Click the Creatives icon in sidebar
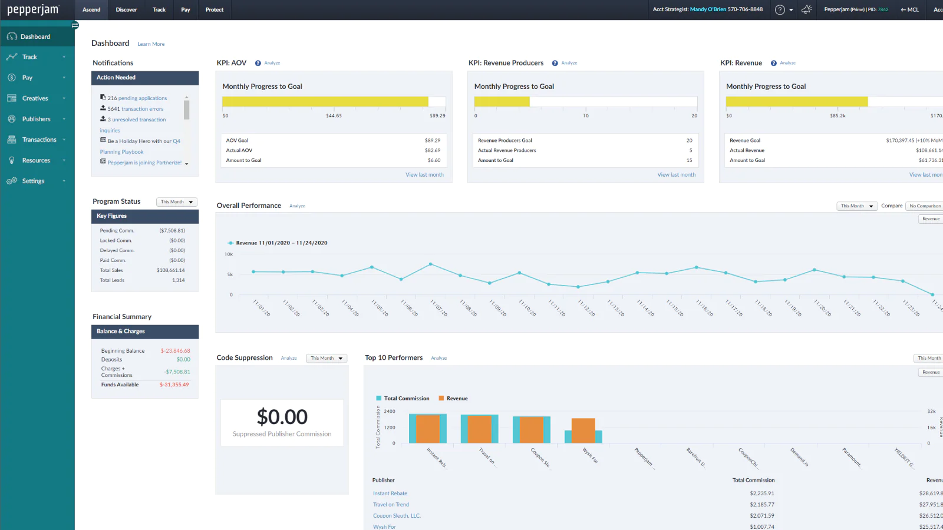 point(12,98)
